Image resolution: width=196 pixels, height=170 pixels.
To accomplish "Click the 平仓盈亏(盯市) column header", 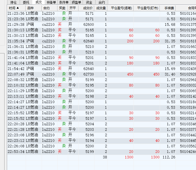I will [x=147, y=8].
